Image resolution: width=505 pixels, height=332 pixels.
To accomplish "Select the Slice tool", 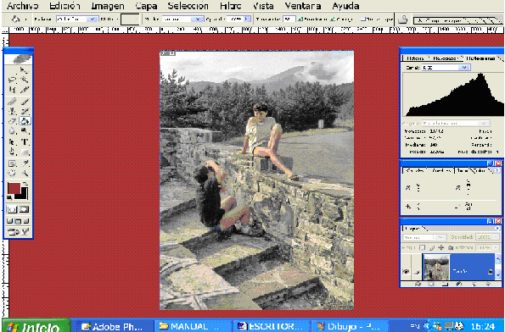I will pos(24,89).
